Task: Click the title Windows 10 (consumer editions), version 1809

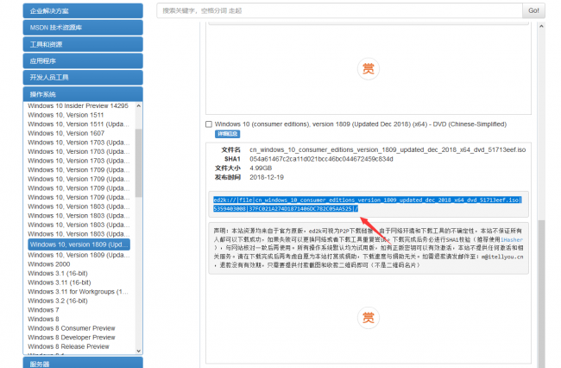Action: click(361, 124)
